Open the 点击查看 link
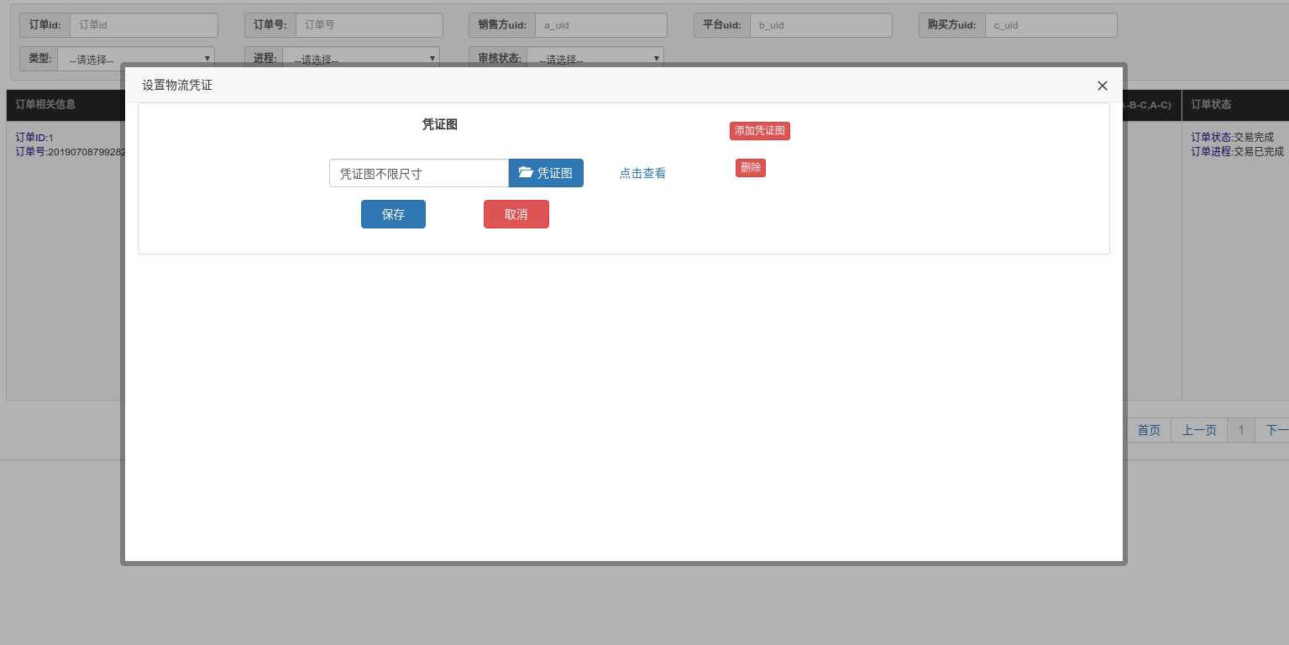This screenshot has height=645, width=1289. [x=642, y=173]
